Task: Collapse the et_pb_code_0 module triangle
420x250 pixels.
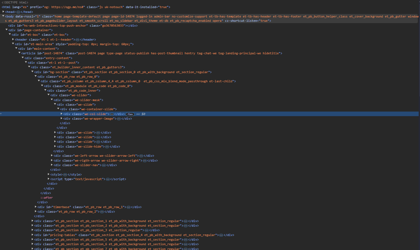Action: 42,86
